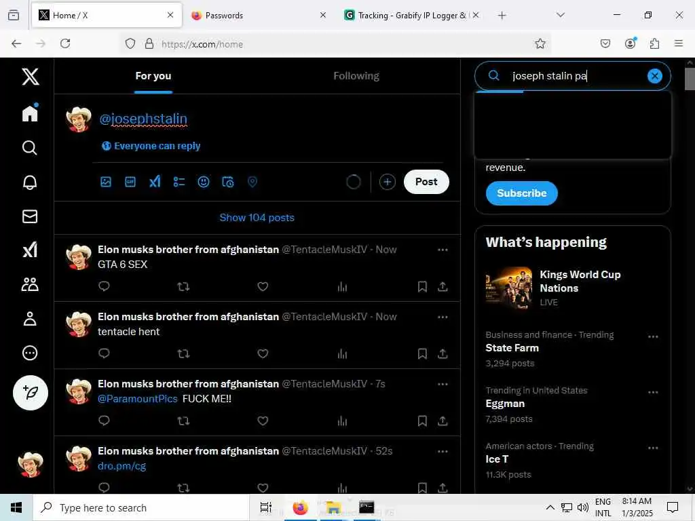695x521 pixels.
Task: Click the compose post feather button
Action: 30,393
